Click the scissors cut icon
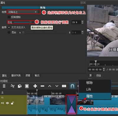 [12, 86]
